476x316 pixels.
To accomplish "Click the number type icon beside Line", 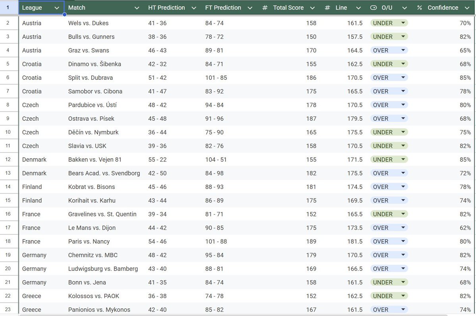I will pyautogui.click(x=327, y=8).
